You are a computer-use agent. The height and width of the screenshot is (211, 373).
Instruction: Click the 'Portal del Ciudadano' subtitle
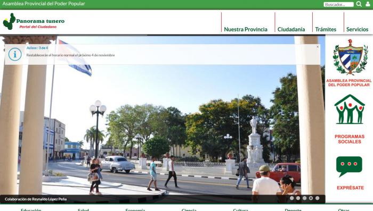coord(38,27)
